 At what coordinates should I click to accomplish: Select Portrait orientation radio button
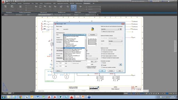click(102, 63)
